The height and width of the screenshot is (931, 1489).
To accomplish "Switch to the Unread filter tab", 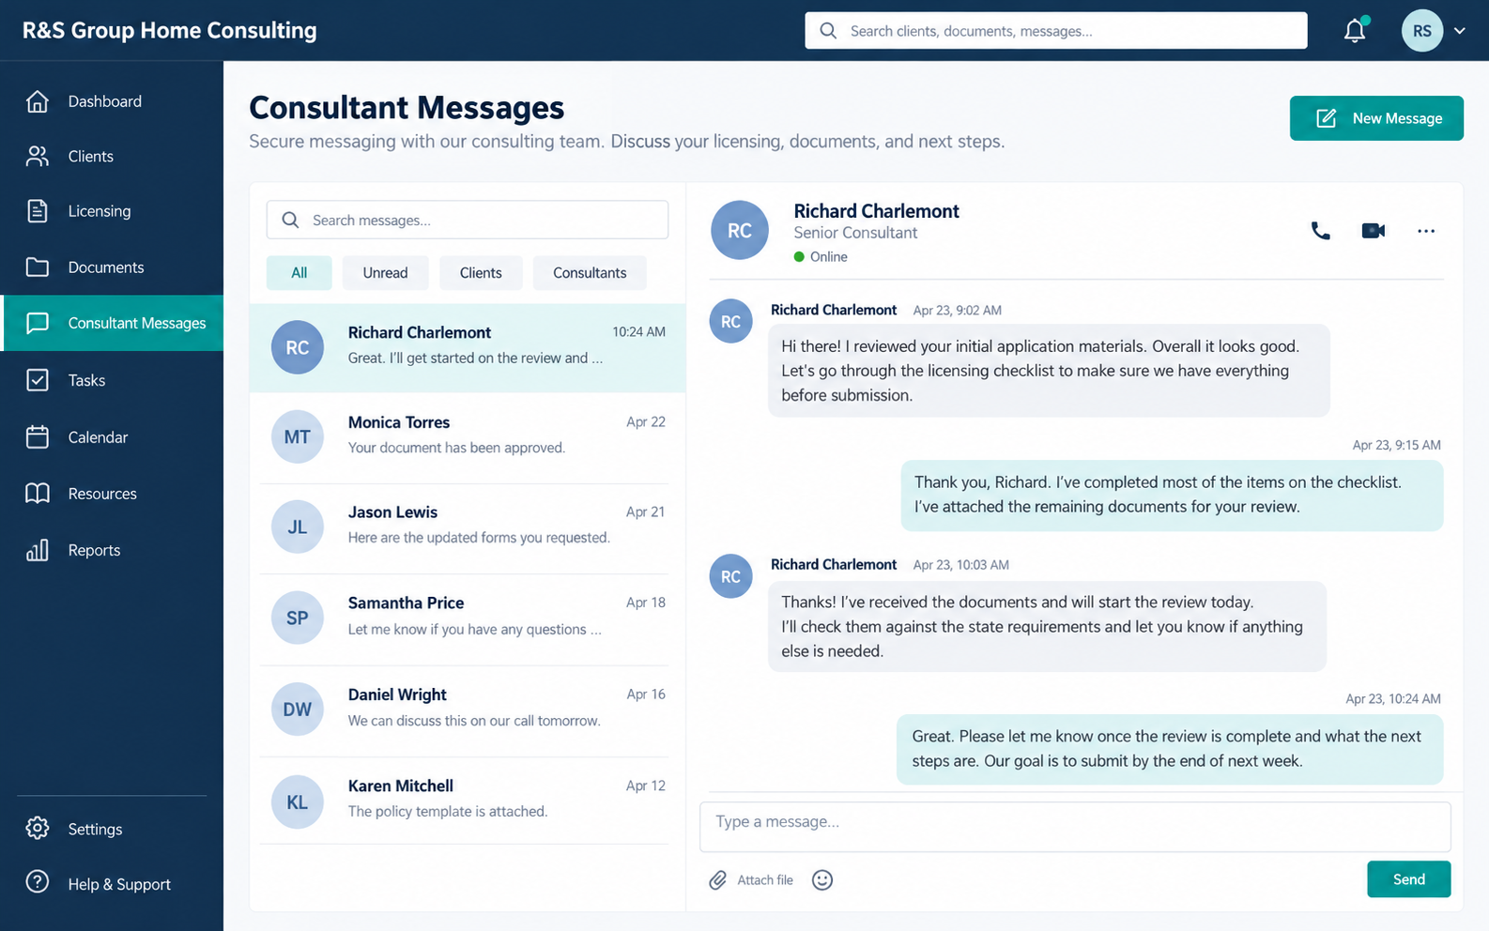I will (385, 273).
